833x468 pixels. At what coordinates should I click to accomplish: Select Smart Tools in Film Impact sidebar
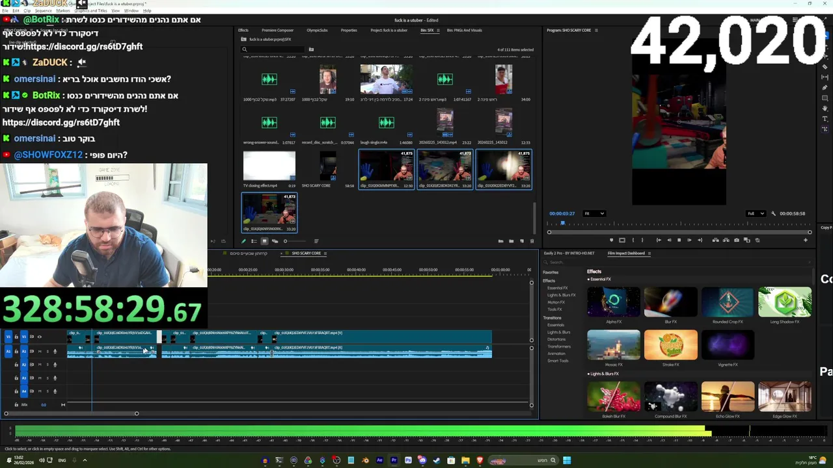(558, 361)
